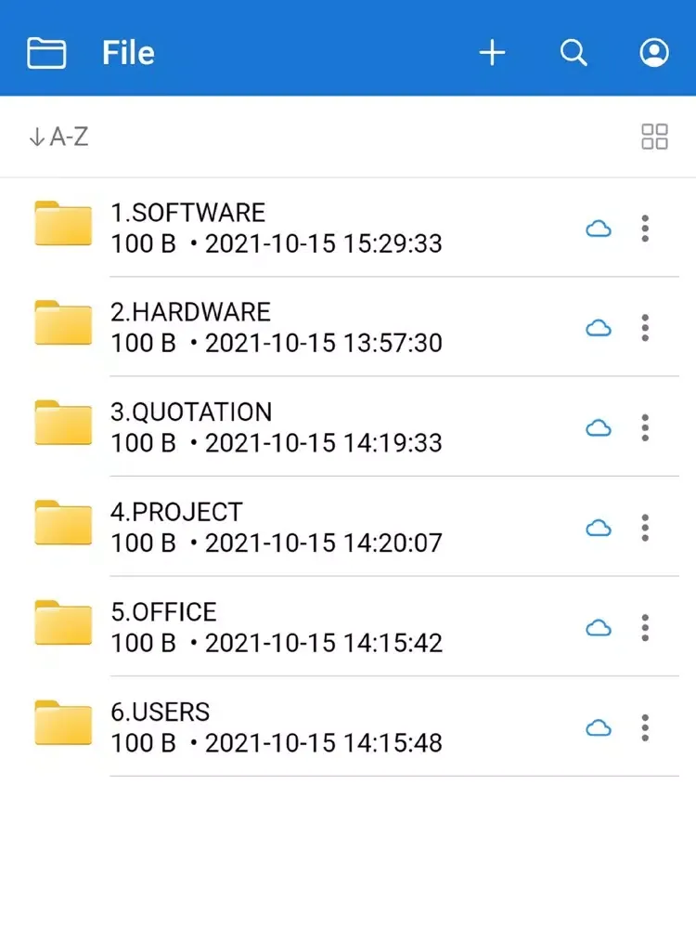Select the 3.QUOTATION folder name
This screenshot has height=929, width=696.
coord(191,412)
